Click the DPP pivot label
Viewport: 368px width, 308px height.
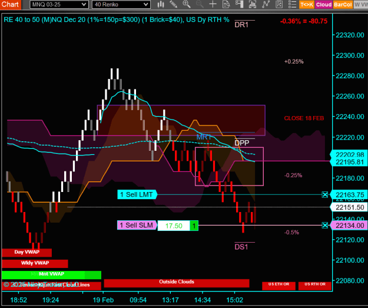click(242, 143)
